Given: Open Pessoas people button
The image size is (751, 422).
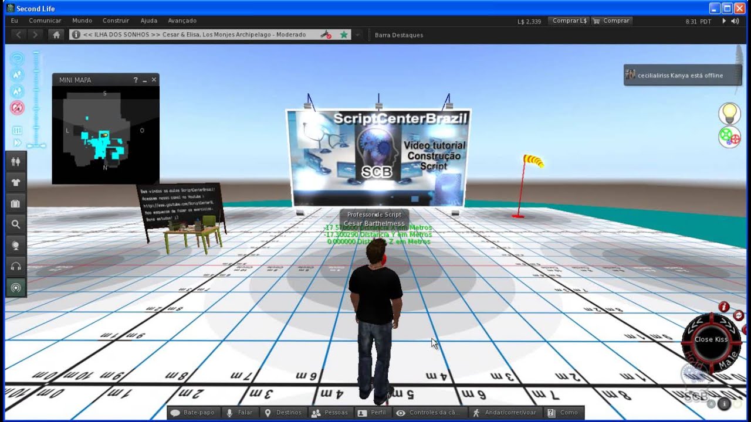Looking at the screenshot, I should (330, 413).
